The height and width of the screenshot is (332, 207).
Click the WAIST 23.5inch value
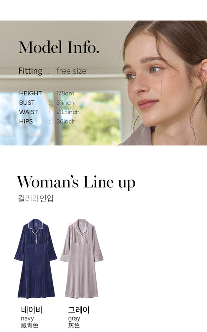(x=68, y=112)
